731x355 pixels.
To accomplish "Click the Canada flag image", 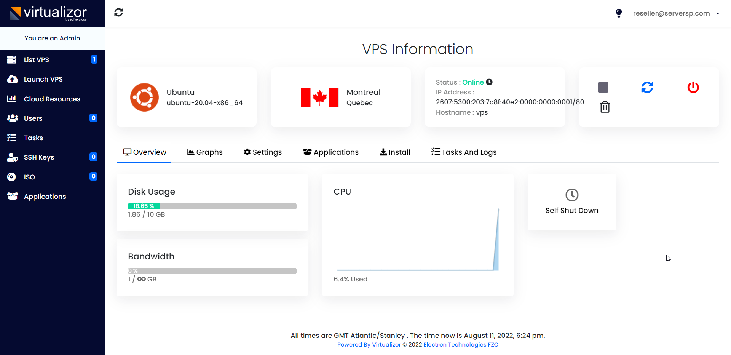I will [320, 97].
